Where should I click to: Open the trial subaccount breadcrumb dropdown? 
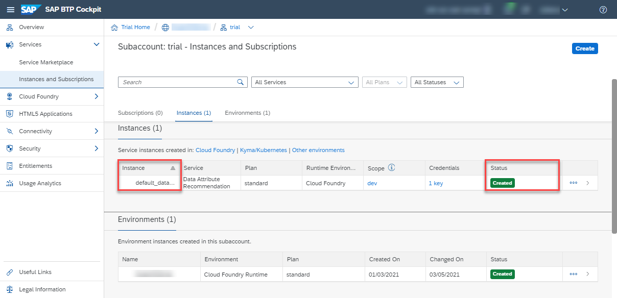coord(250,27)
